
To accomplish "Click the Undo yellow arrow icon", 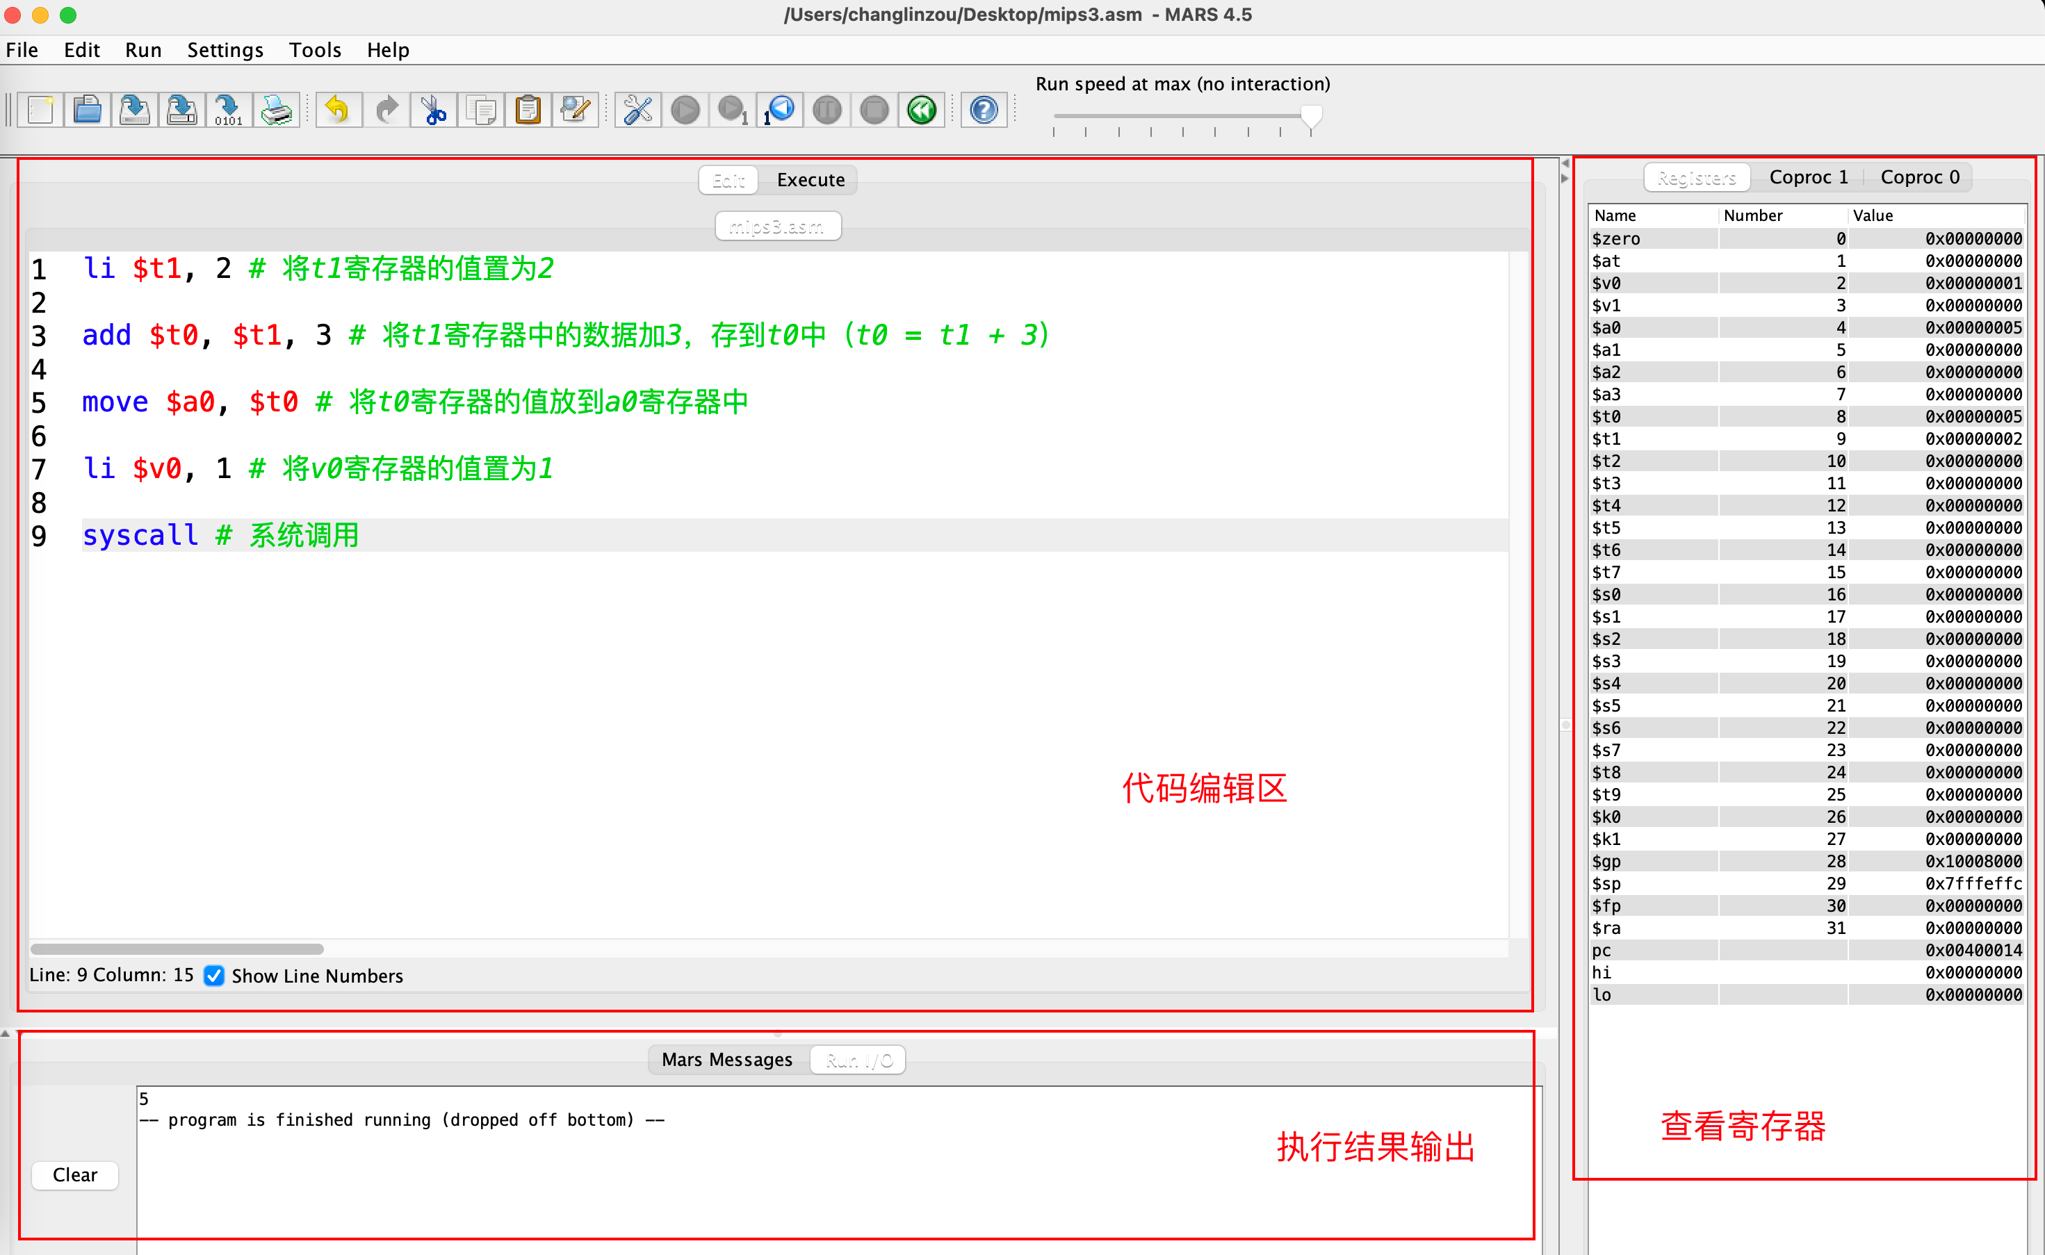I will pos(338,110).
